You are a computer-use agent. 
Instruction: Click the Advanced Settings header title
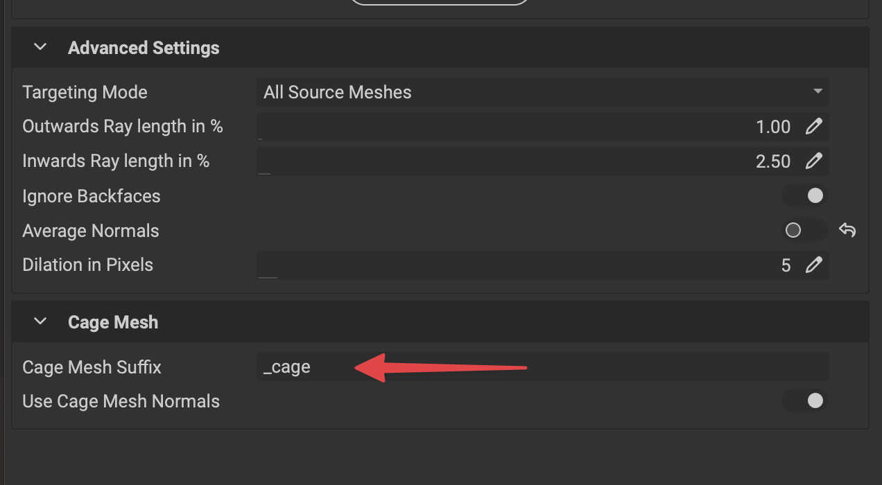pos(144,48)
